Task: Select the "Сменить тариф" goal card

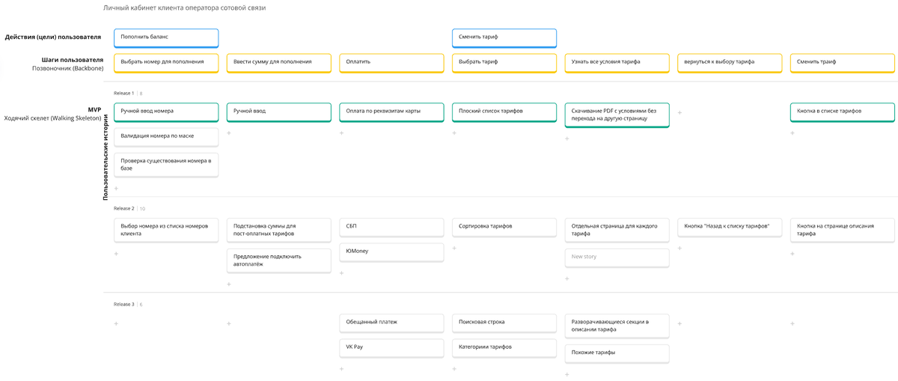Action: [x=504, y=37]
